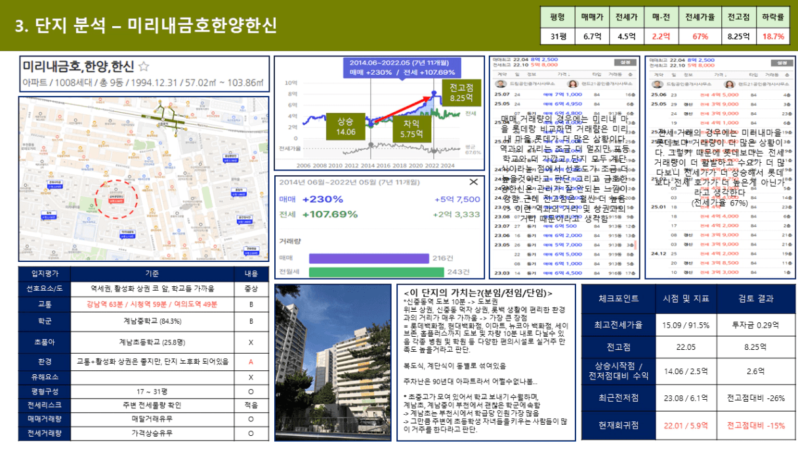Click the 전고점대비 -26% cell

pyautogui.click(x=755, y=398)
